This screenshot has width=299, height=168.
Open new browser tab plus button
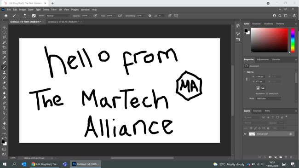pos(52,3)
